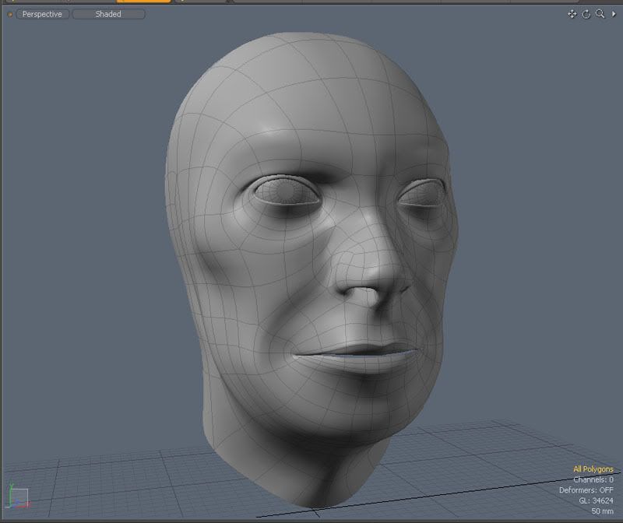Click the viewport pan (move) icon
623x523 pixels.
click(572, 14)
